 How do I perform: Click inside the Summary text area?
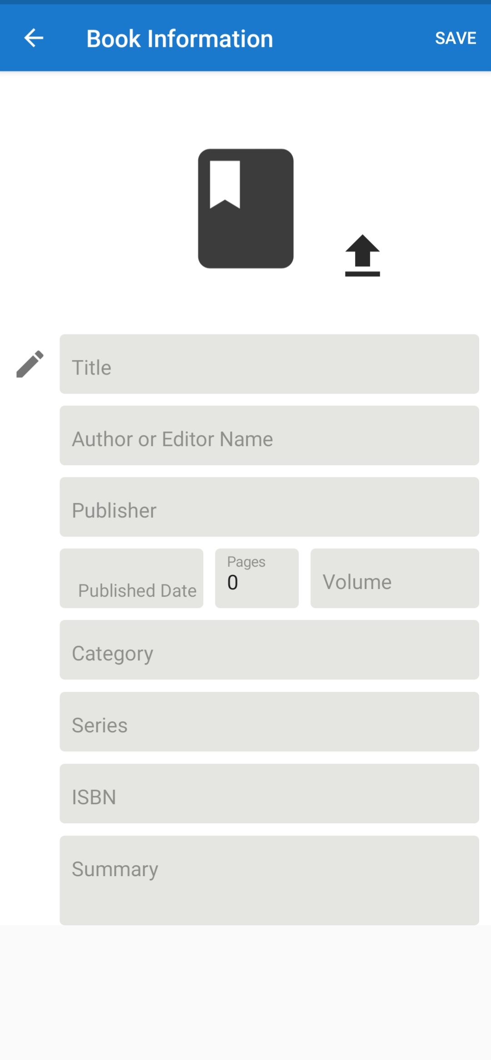[269, 880]
